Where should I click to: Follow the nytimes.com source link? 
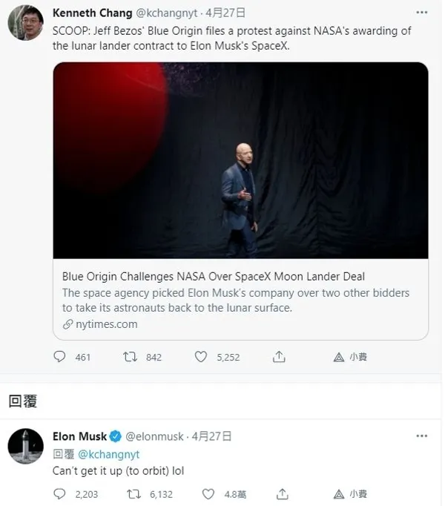106,324
